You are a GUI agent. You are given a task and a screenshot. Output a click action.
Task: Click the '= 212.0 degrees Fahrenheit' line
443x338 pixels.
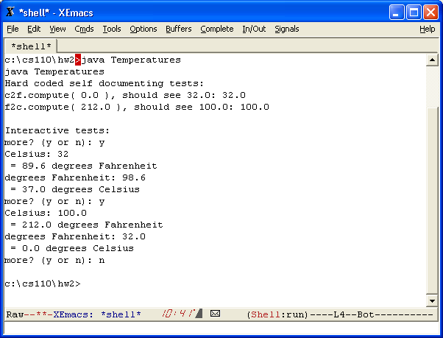[x=86, y=225]
